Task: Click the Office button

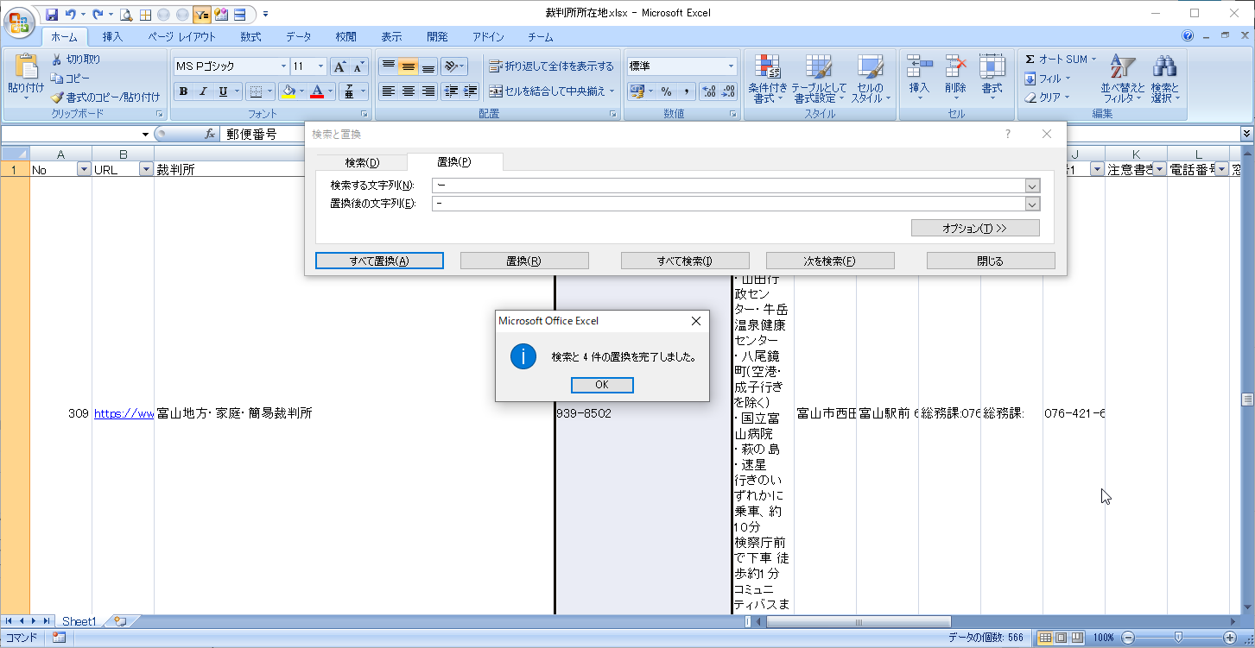Action: (19, 22)
